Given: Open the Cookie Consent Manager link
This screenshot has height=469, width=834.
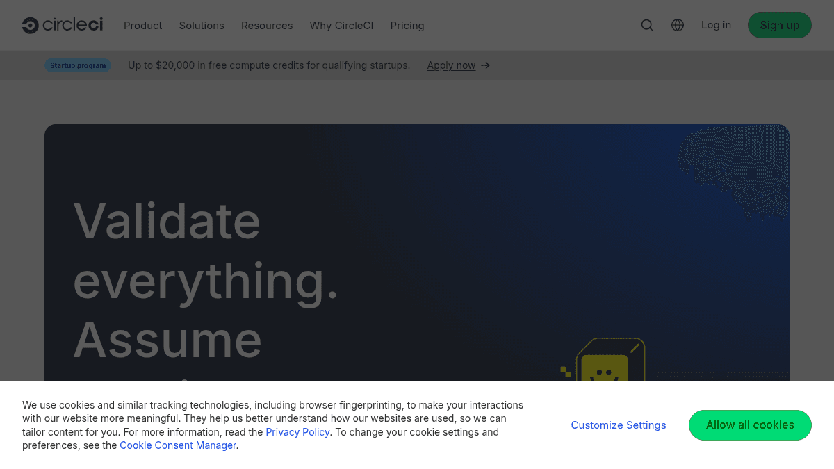Looking at the screenshot, I should [178, 445].
